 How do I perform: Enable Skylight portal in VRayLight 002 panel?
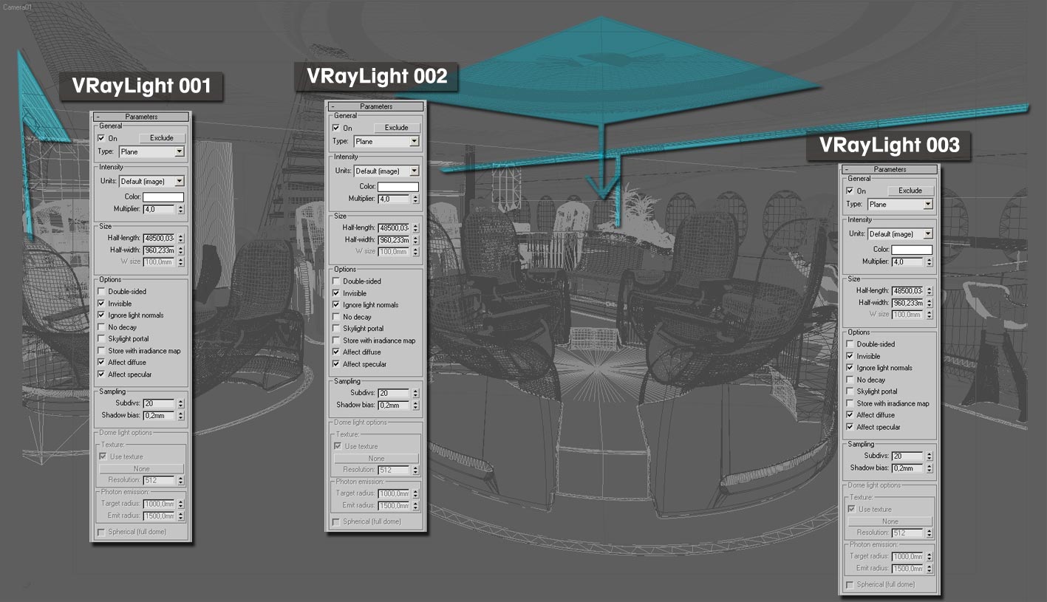[336, 329]
